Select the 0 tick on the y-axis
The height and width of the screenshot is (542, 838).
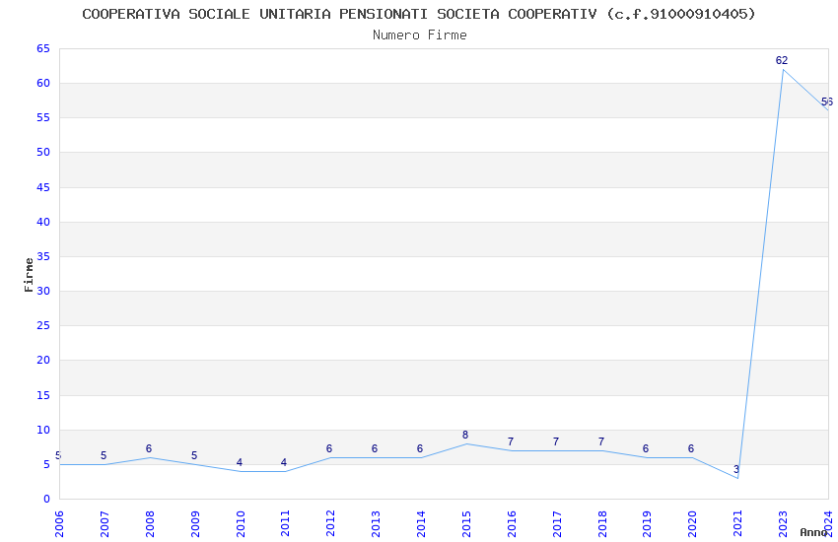tap(45, 499)
